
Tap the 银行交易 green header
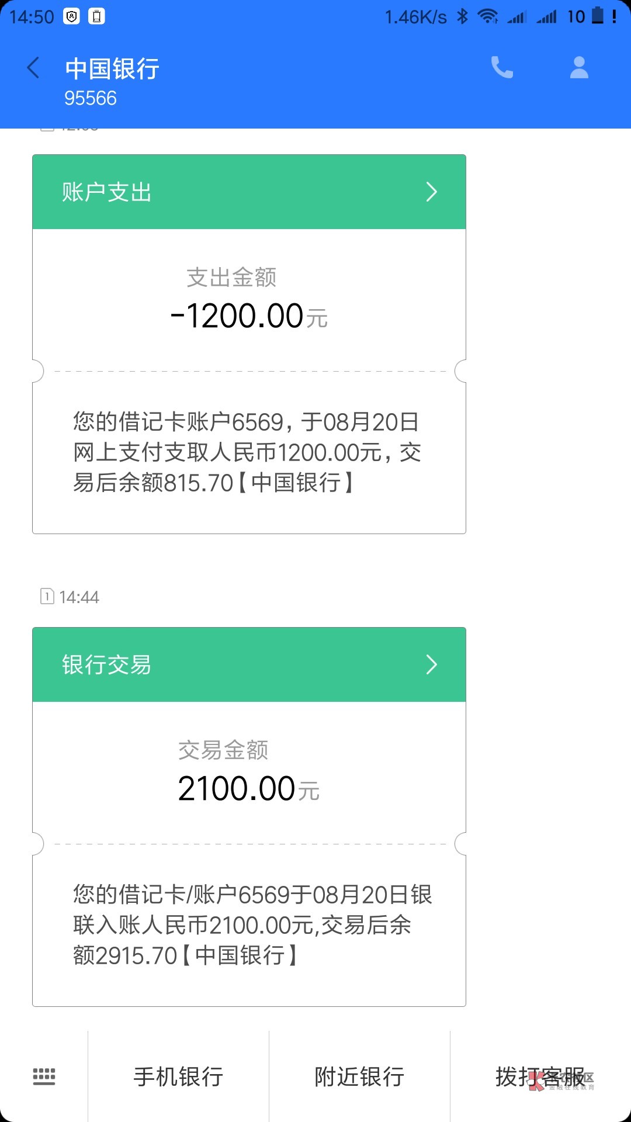[x=234, y=664]
